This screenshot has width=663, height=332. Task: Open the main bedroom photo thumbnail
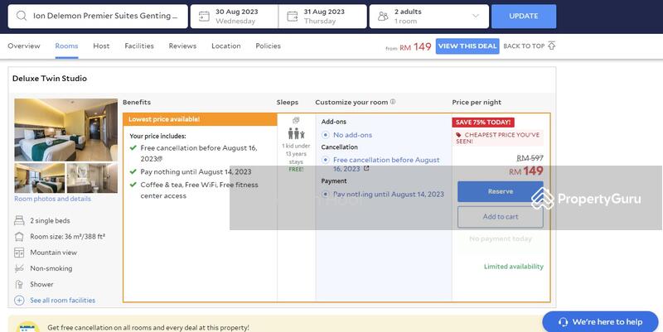(66, 130)
